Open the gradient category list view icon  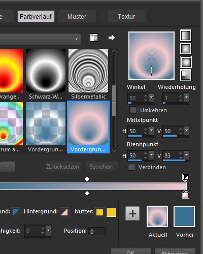click(x=94, y=38)
